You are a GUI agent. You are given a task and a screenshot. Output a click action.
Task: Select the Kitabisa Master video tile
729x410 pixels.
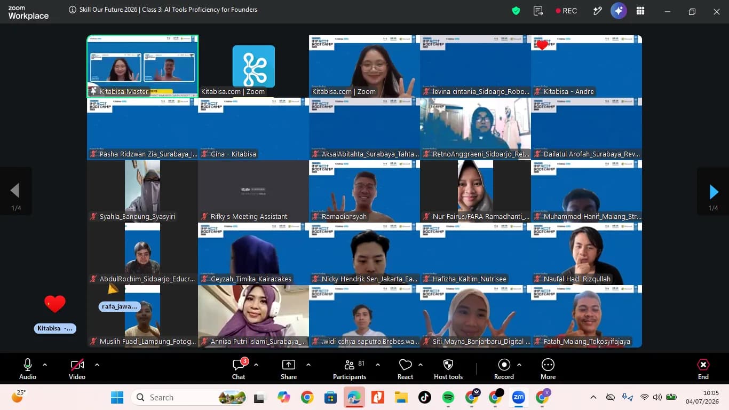pos(142,66)
